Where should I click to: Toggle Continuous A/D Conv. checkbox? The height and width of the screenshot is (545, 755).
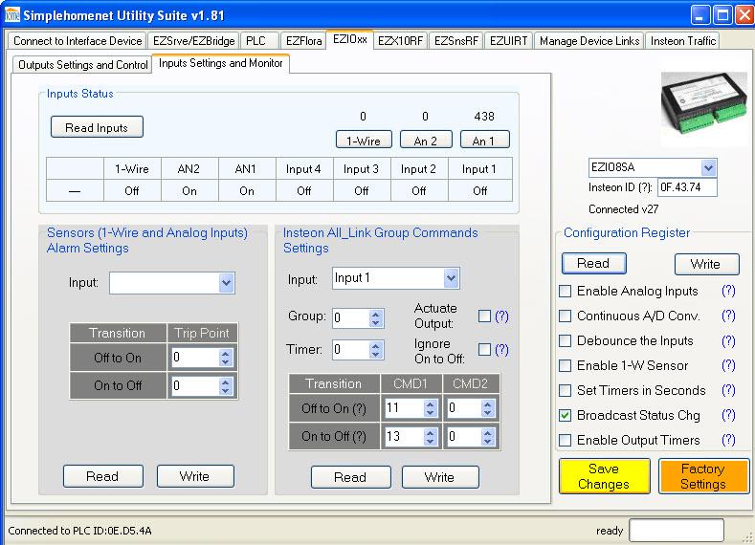coord(566,316)
